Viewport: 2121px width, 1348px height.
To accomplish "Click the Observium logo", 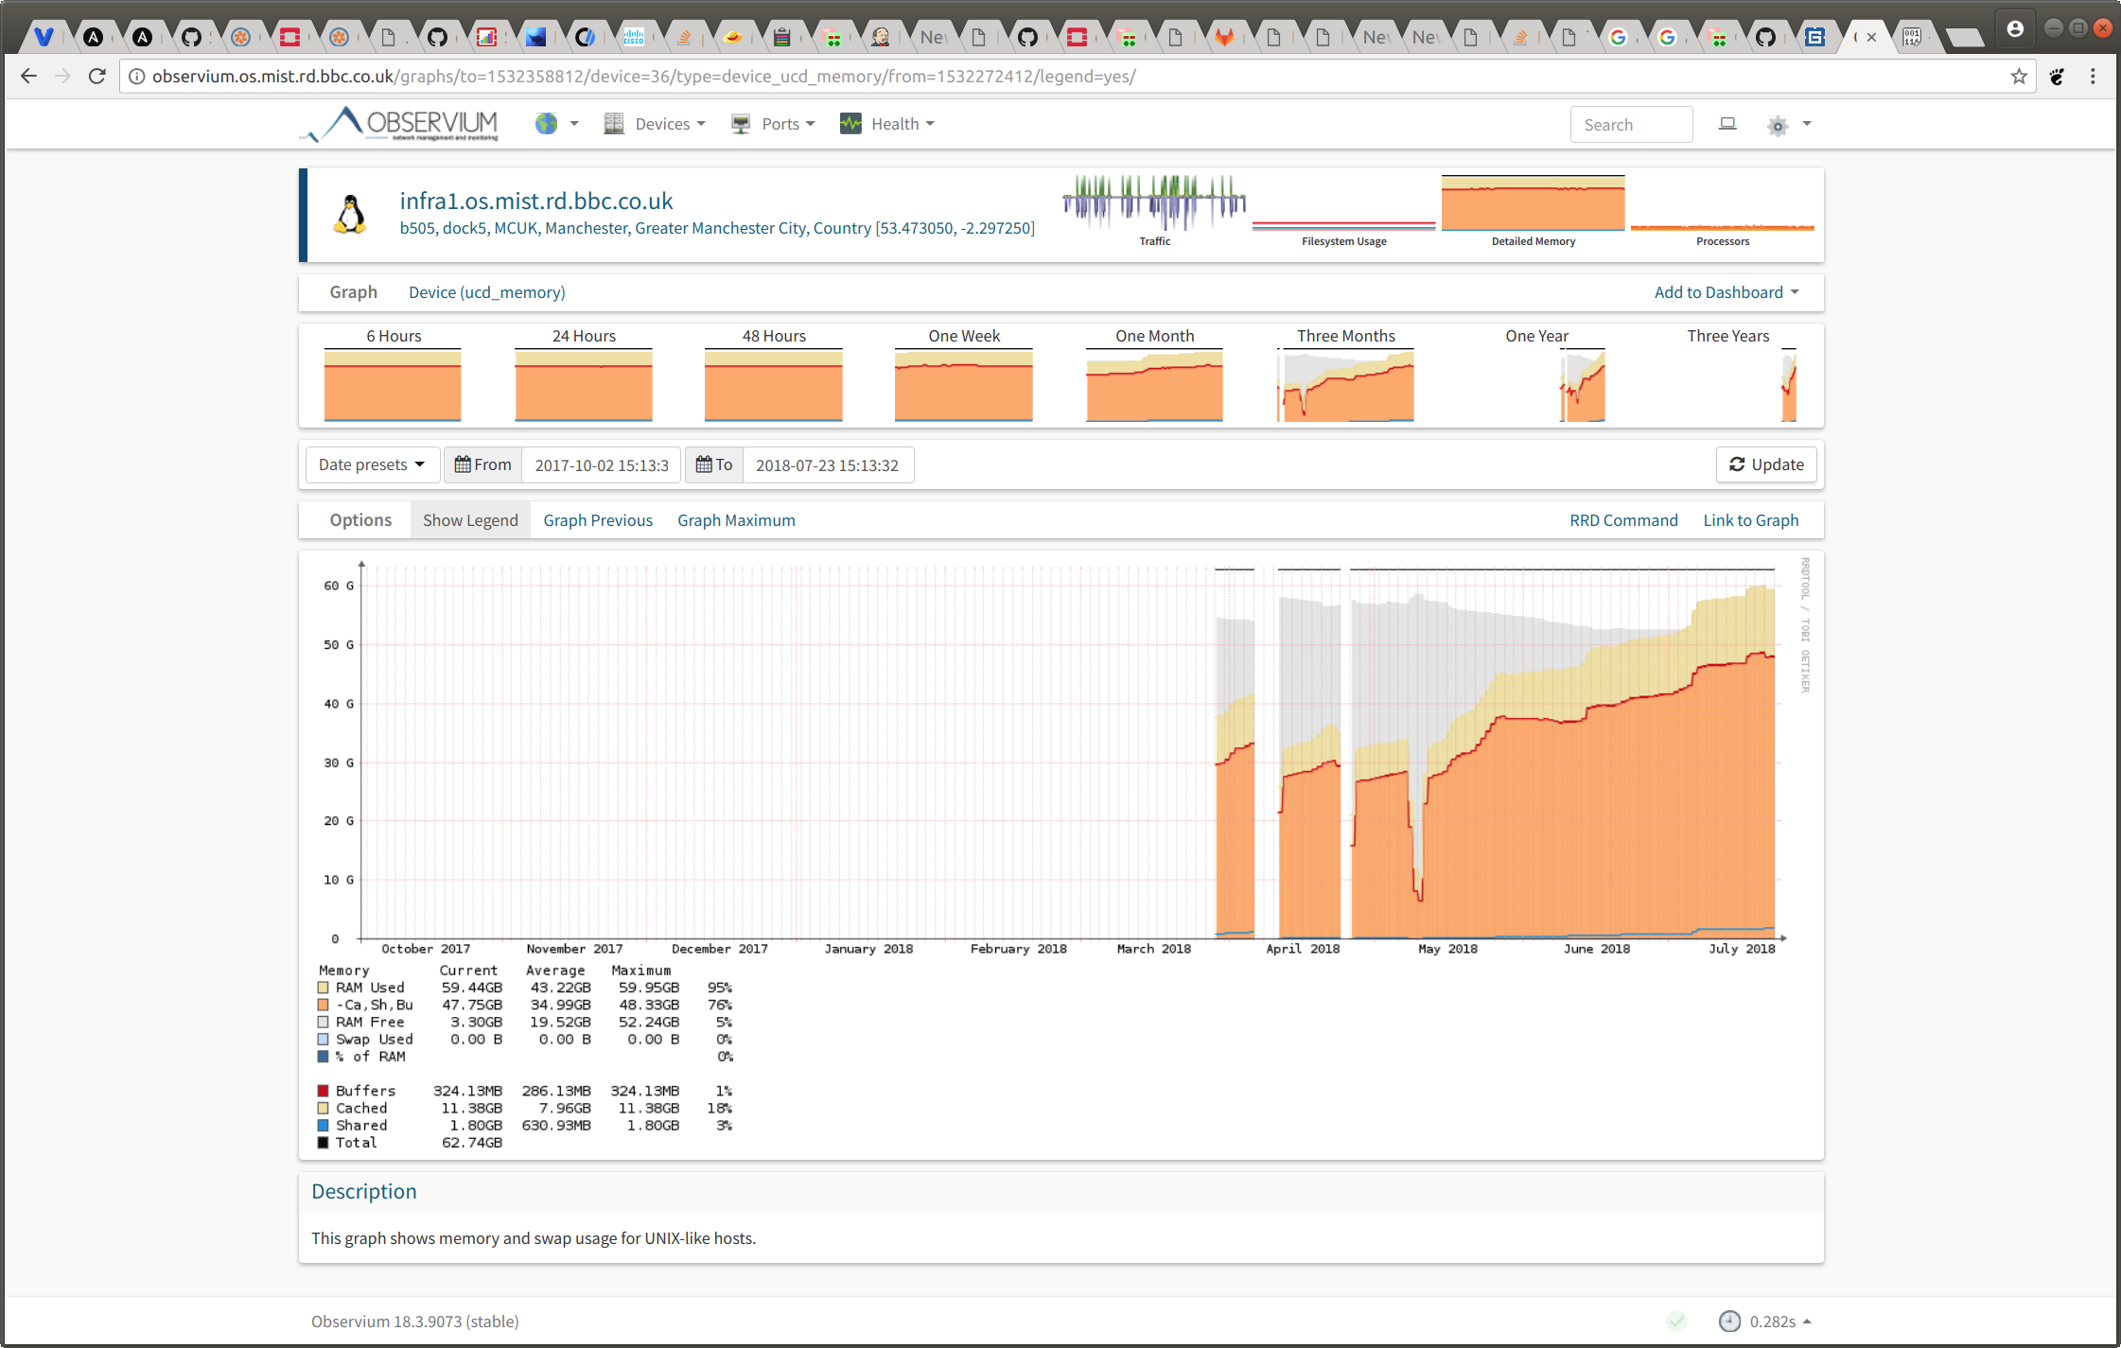I will click(x=399, y=124).
